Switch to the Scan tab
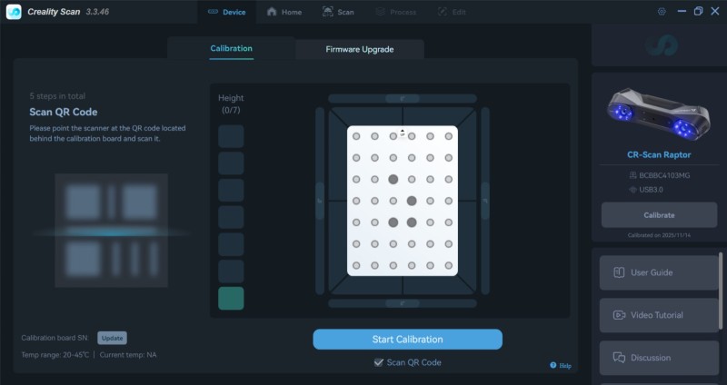Screen dimensions: 727x385 tap(338, 12)
